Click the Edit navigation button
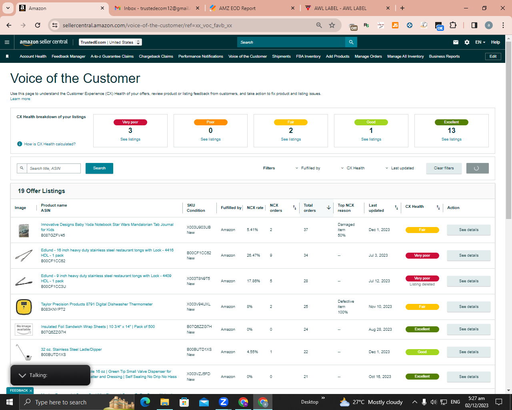 click(x=493, y=56)
